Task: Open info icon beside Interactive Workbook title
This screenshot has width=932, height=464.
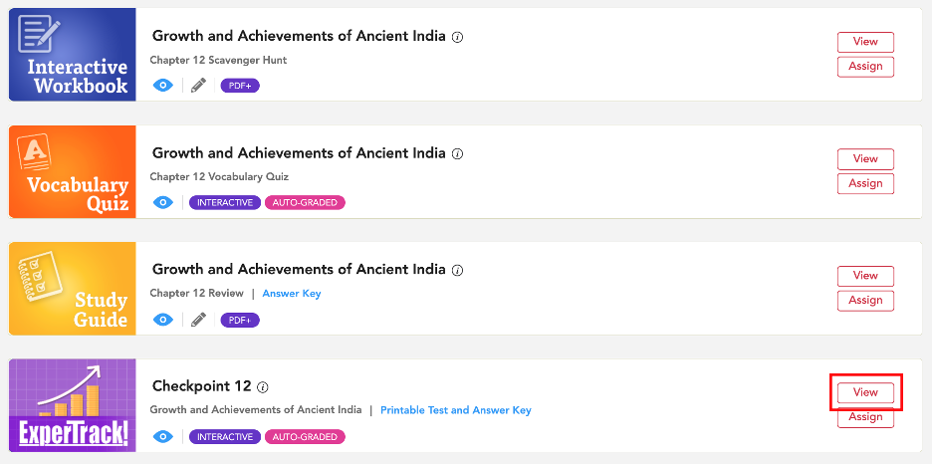Action: [457, 37]
